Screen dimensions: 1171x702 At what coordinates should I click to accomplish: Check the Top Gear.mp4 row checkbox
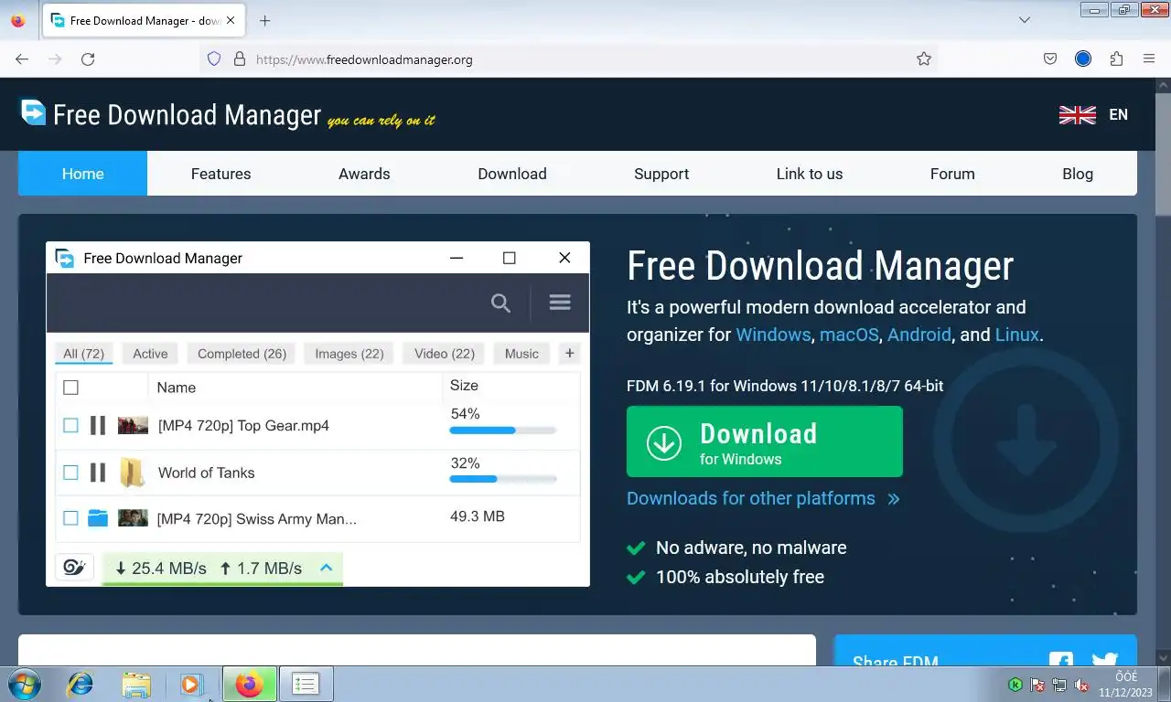click(x=70, y=425)
